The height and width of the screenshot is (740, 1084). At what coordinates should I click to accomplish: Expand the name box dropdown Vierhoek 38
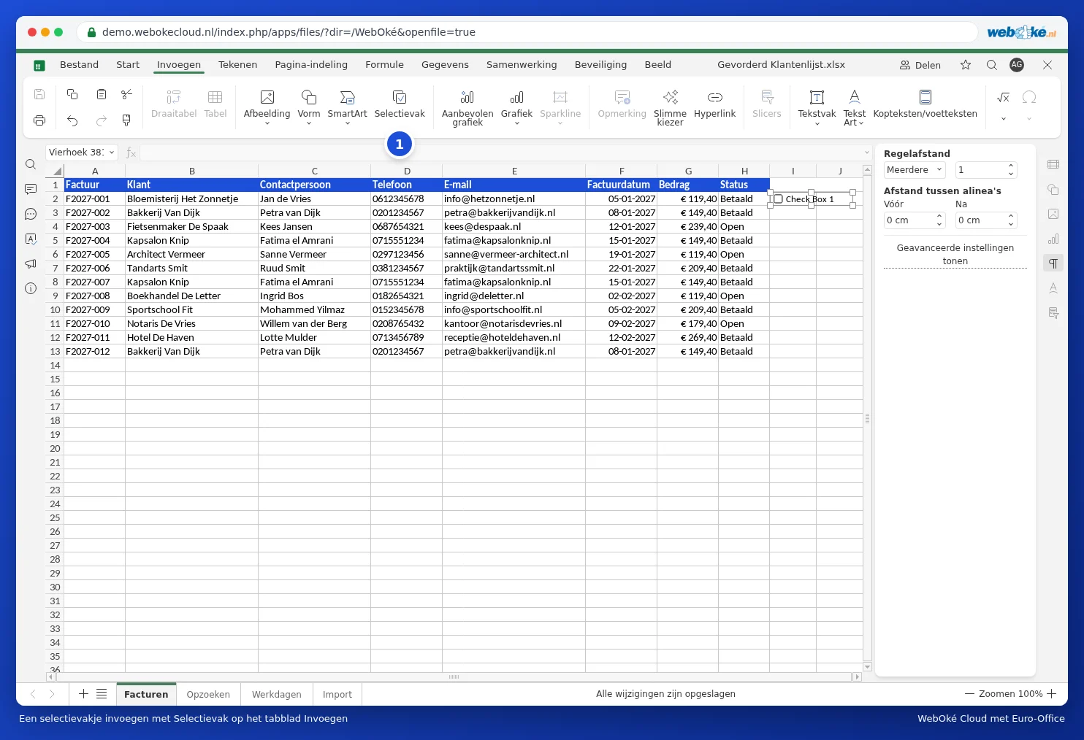(112, 153)
